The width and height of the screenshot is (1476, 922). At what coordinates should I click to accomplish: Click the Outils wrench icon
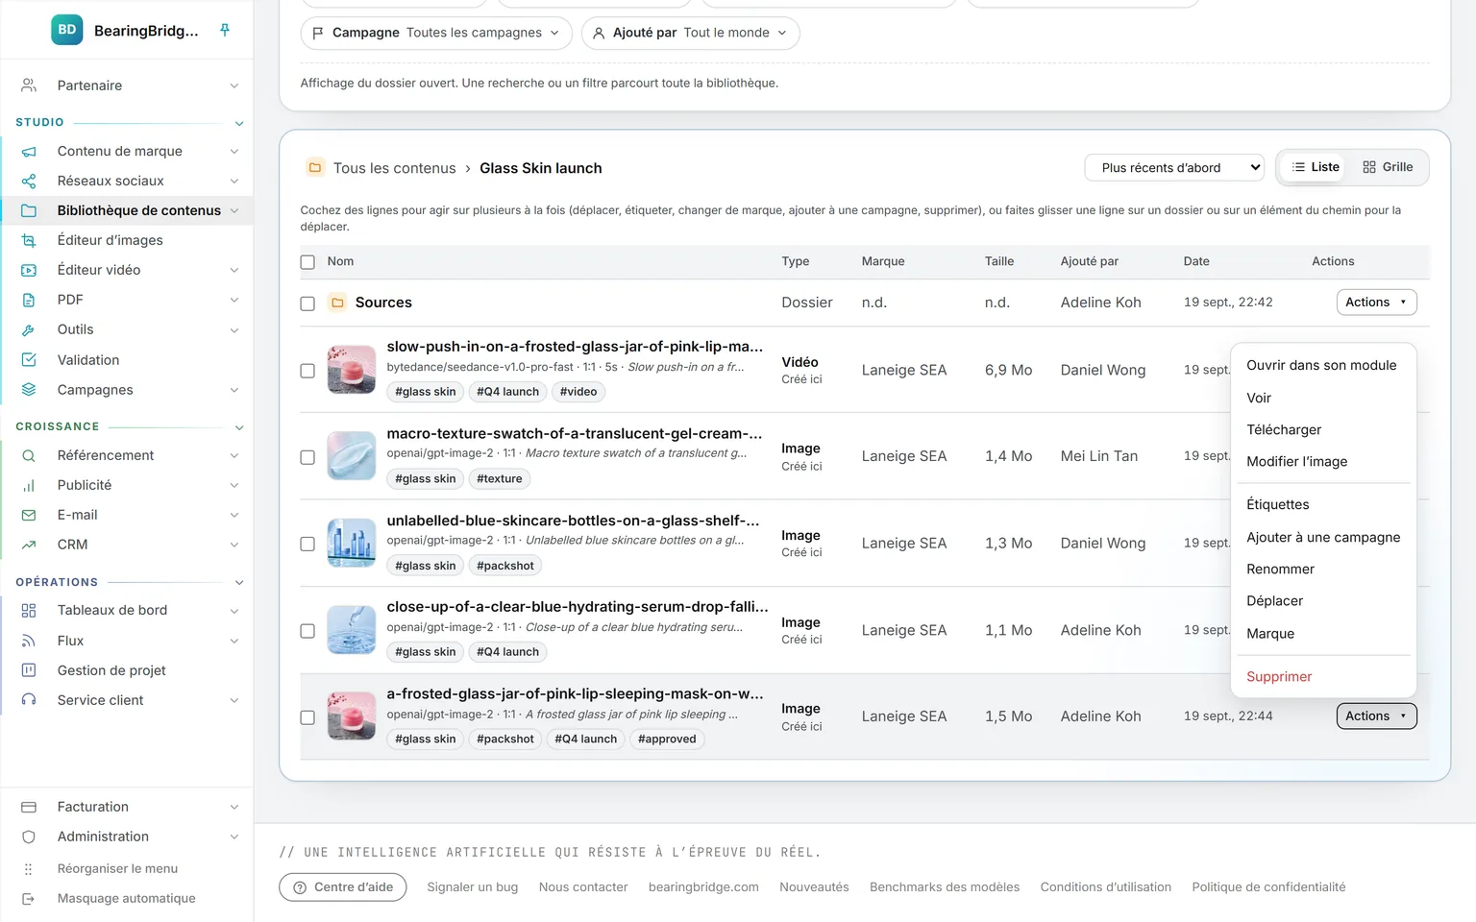tap(29, 330)
